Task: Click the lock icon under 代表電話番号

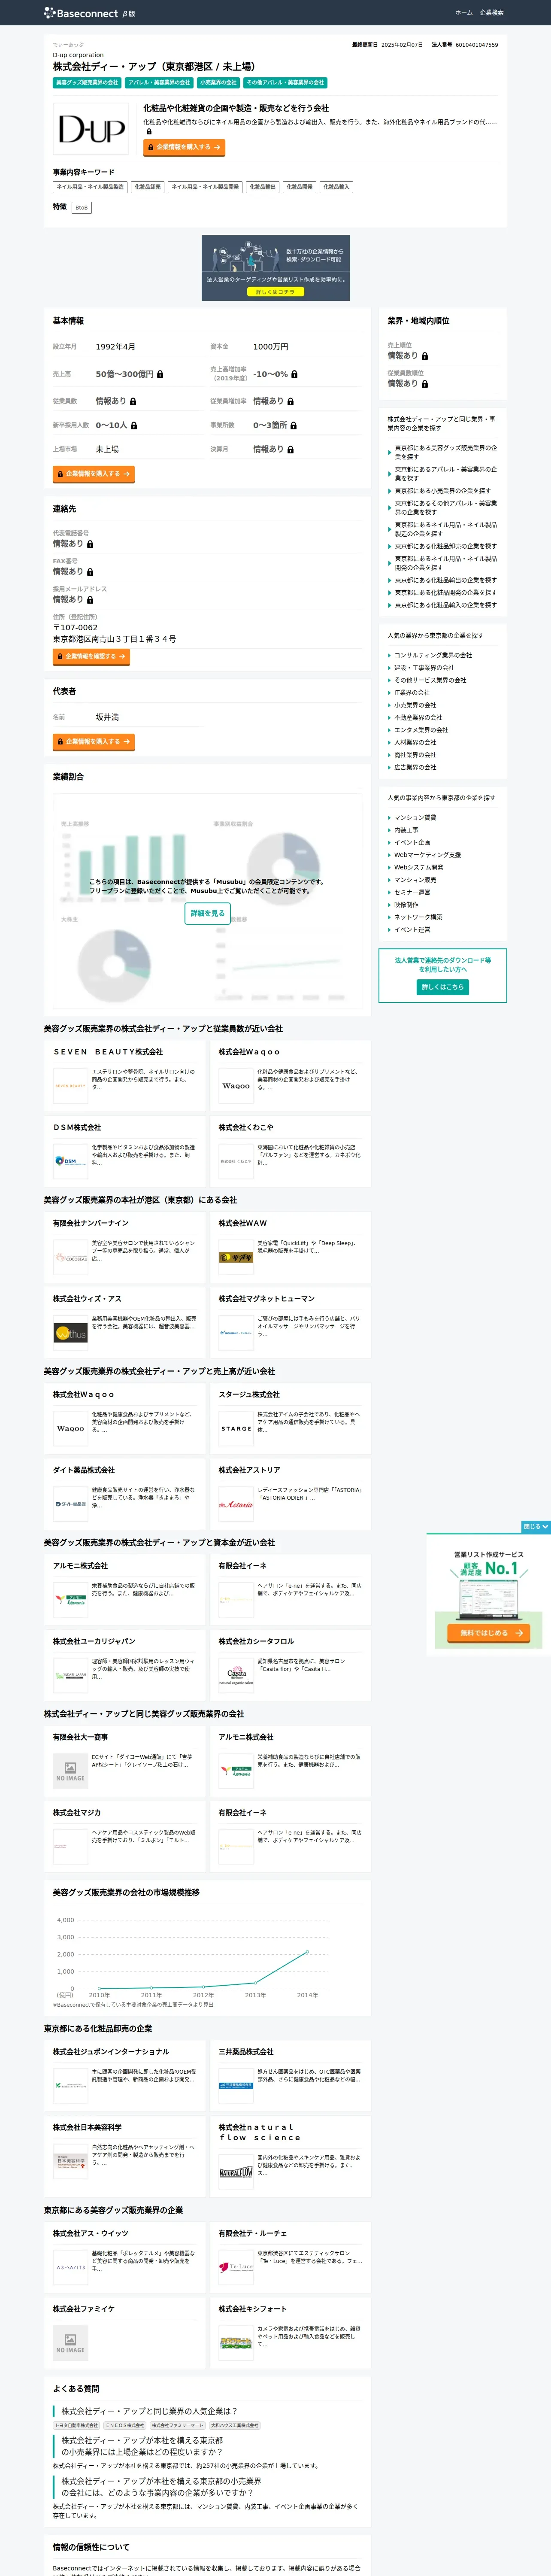Action: [90, 544]
